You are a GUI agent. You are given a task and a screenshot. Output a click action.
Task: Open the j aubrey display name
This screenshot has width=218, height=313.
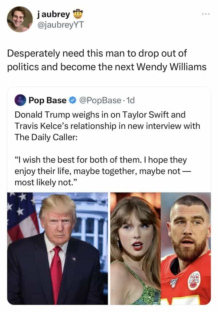click(53, 14)
